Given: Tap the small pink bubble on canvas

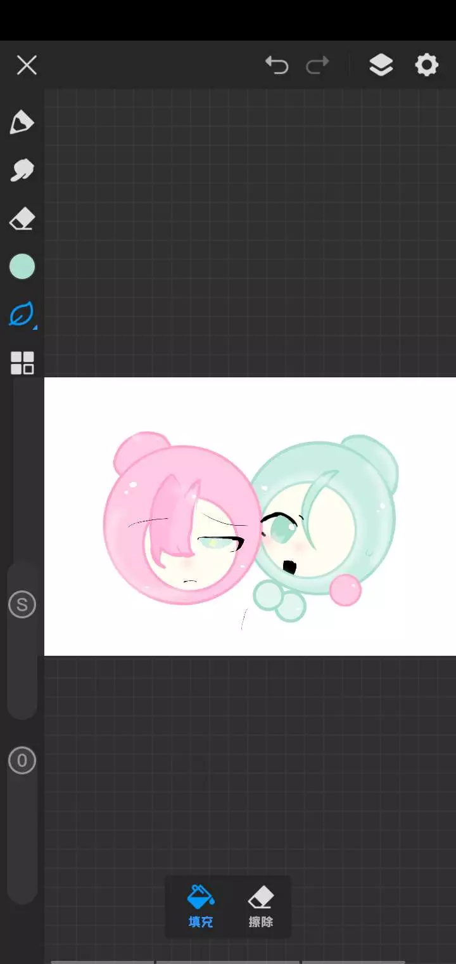Looking at the screenshot, I should tap(345, 590).
